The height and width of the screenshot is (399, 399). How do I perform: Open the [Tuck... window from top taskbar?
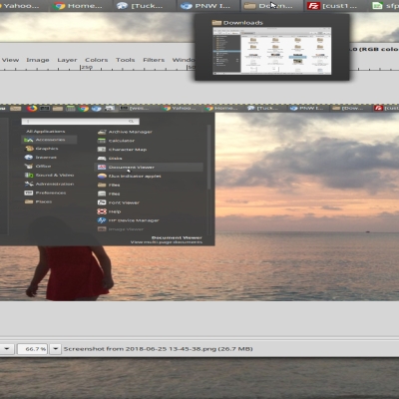click(141, 6)
